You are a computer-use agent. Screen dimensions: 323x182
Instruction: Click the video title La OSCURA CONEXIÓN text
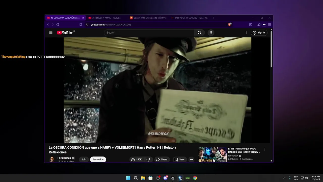112,150
